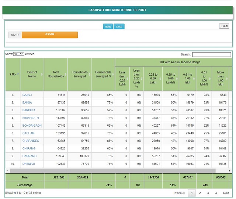Open the CACHAR district link
Image resolution: width=236 pixels, height=199 pixels.
coord(28,133)
